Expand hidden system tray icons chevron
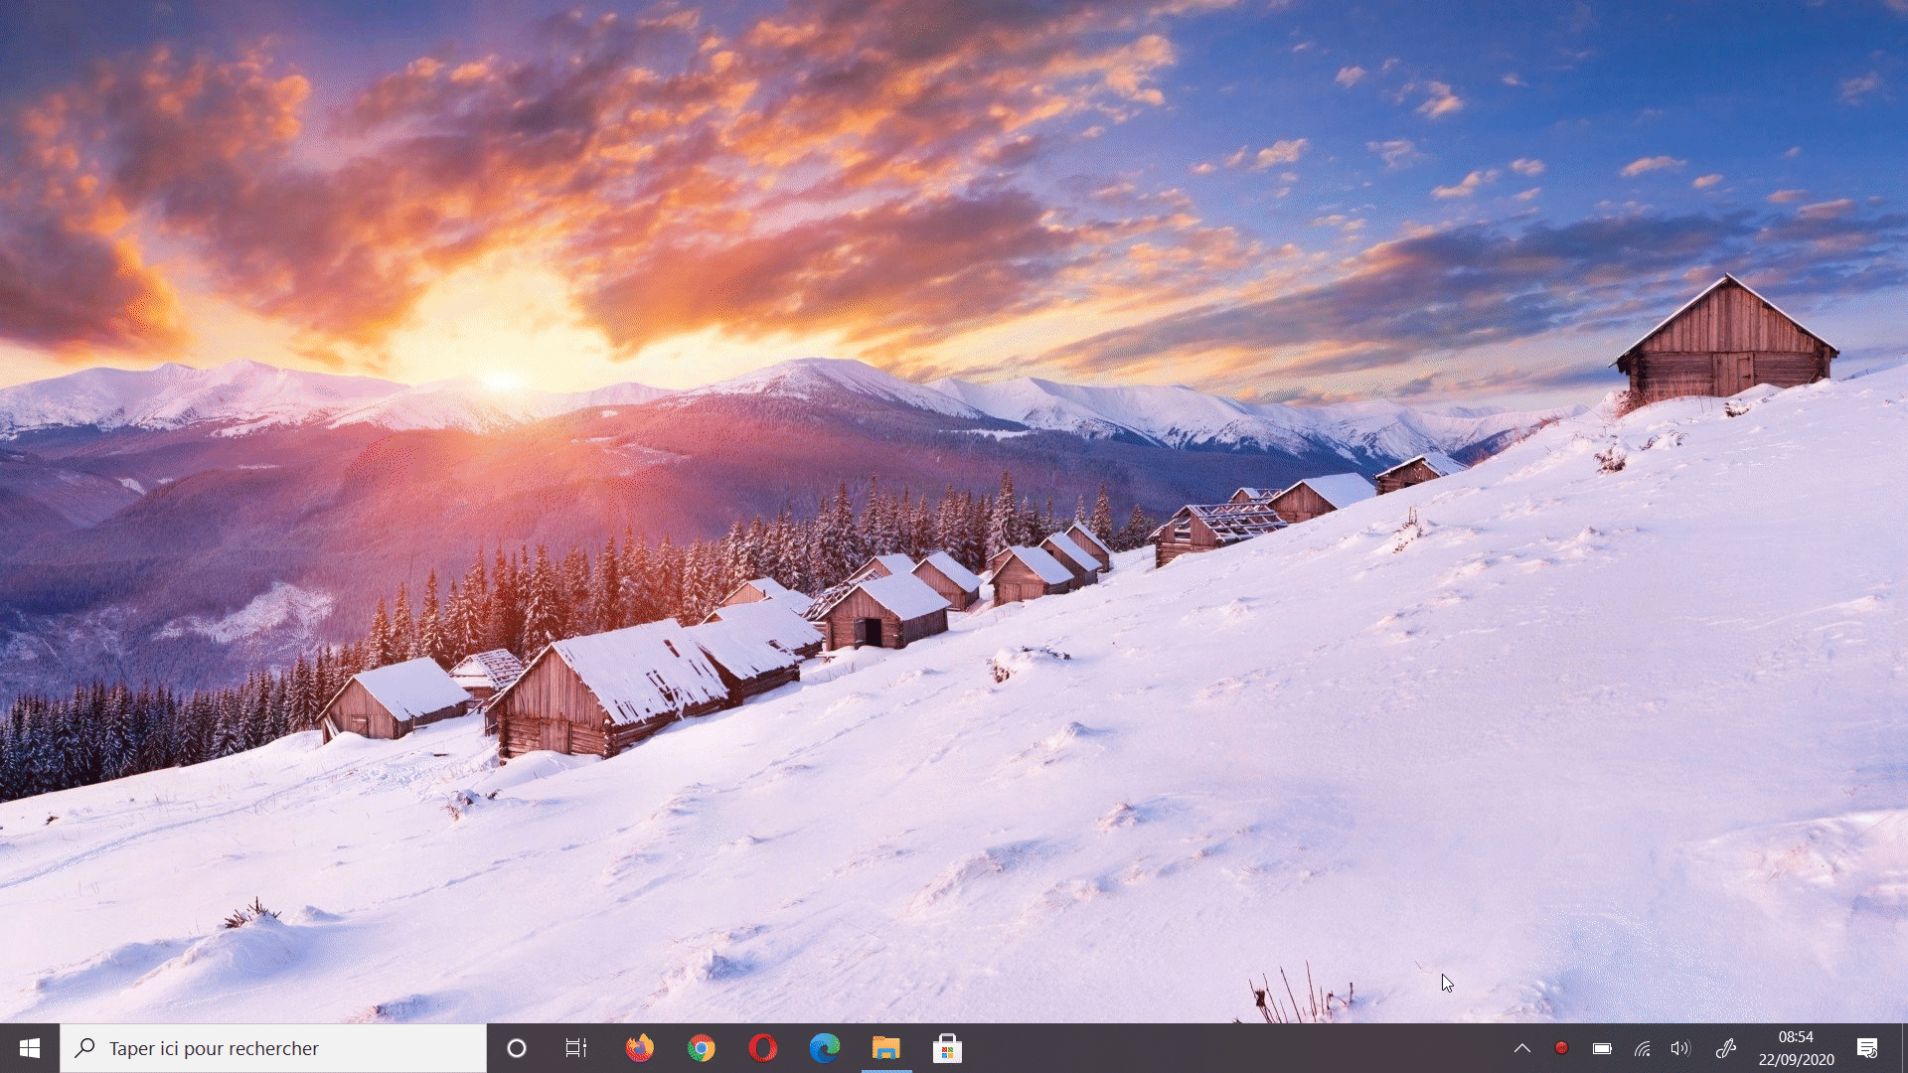The height and width of the screenshot is (1073, 1908). click(x=1521, y=1048)
